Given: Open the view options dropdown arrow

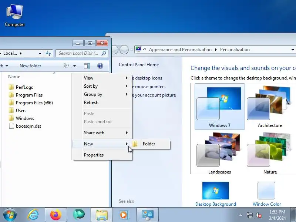Looking at the screenshot, I should coord(75,66).
